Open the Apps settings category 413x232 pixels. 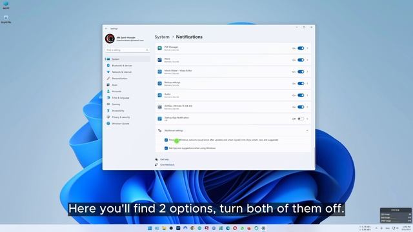tap(128, 85)
